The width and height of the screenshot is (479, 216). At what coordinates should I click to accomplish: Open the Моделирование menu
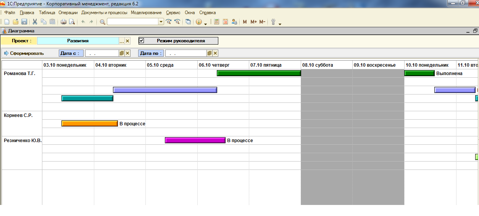pyautogui.click(x=146, y=13)
